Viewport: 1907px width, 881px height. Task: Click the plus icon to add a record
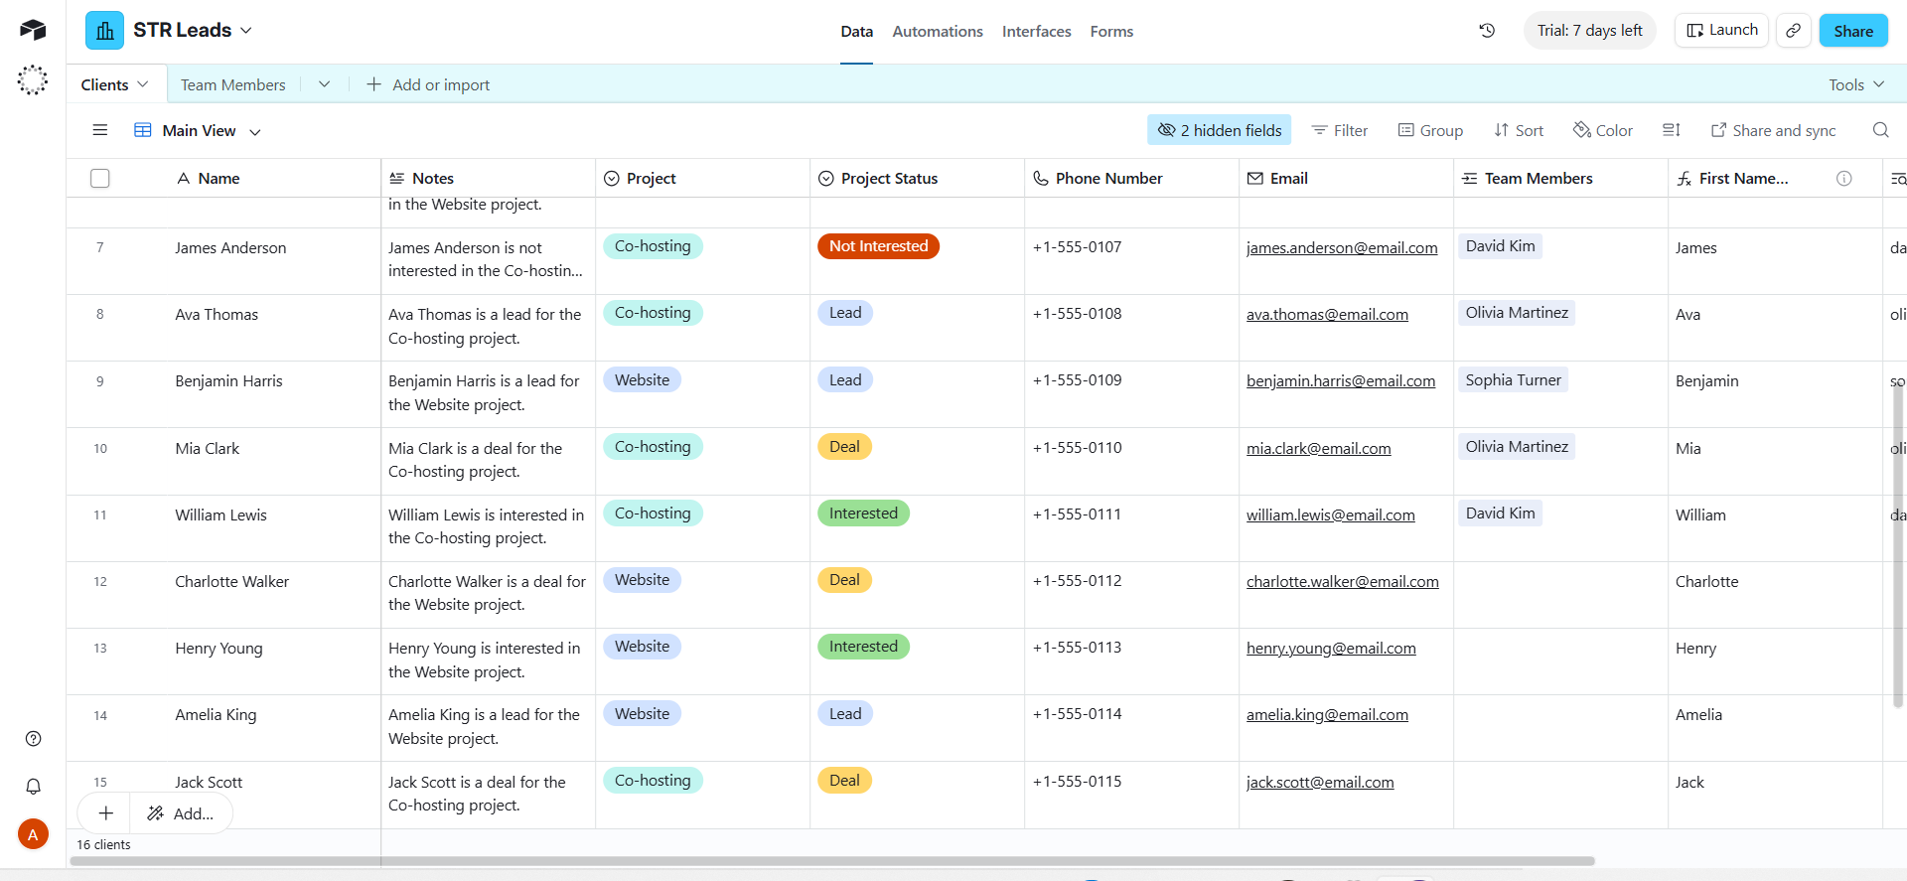point(106,813)
